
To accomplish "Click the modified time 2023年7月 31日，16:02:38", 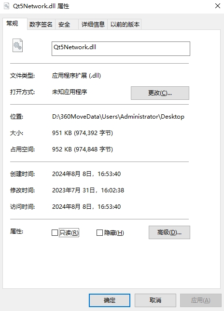I will 88,190.
